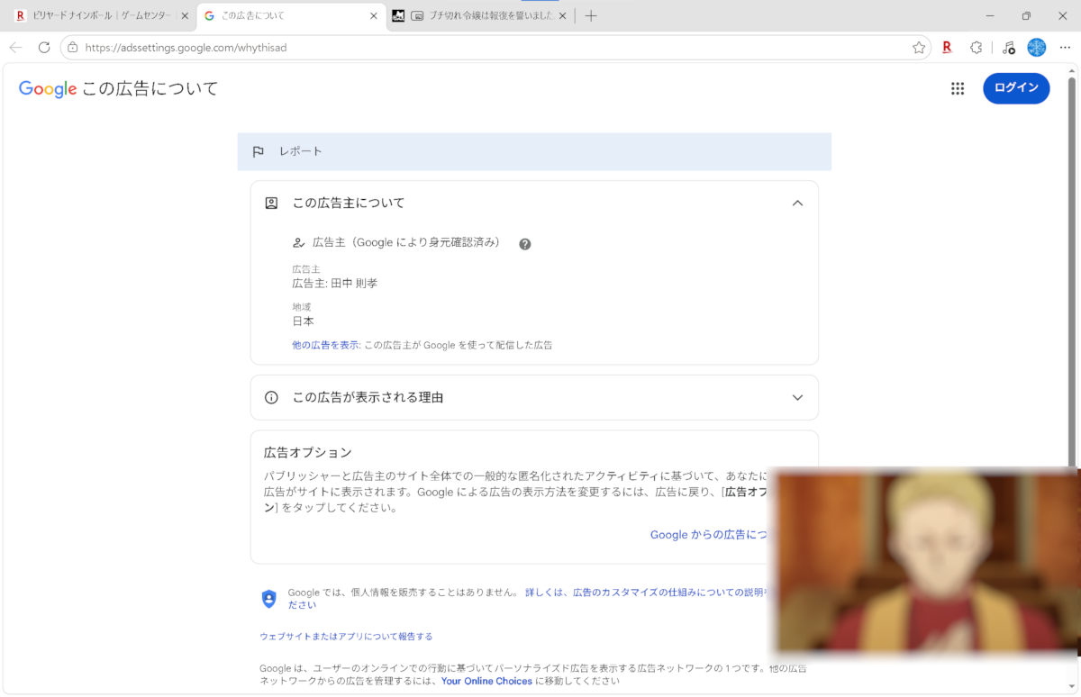This screenshot has height=697, width=1081.
Task: Go back with the browser back arrow
Action: (x=15, y=48)
